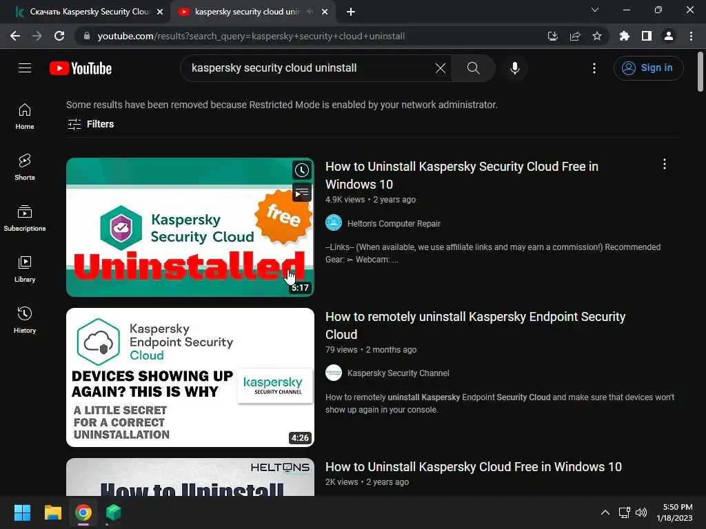Click the page vertical scrollbar thumb
The image size is (706, 529).
[x=700, y=72]
